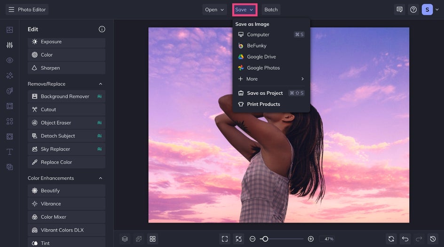Toggle the Save dropdown menu
This screenshot has width=444, height=247.
point(245,9)
